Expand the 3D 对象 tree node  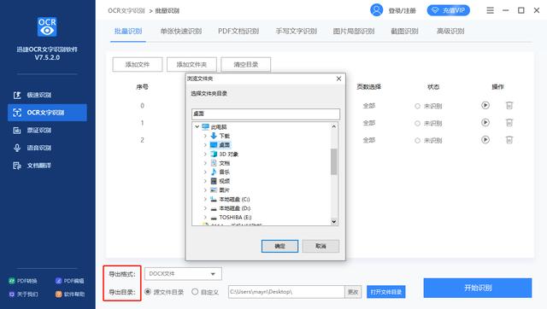tap(205, 154)
